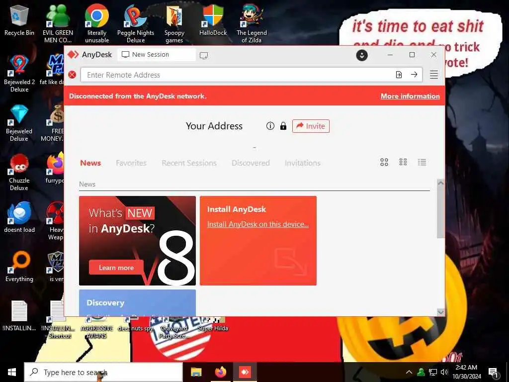Screen dimensions: 509x382
Task: Open More information link
Action: (410, 96)
